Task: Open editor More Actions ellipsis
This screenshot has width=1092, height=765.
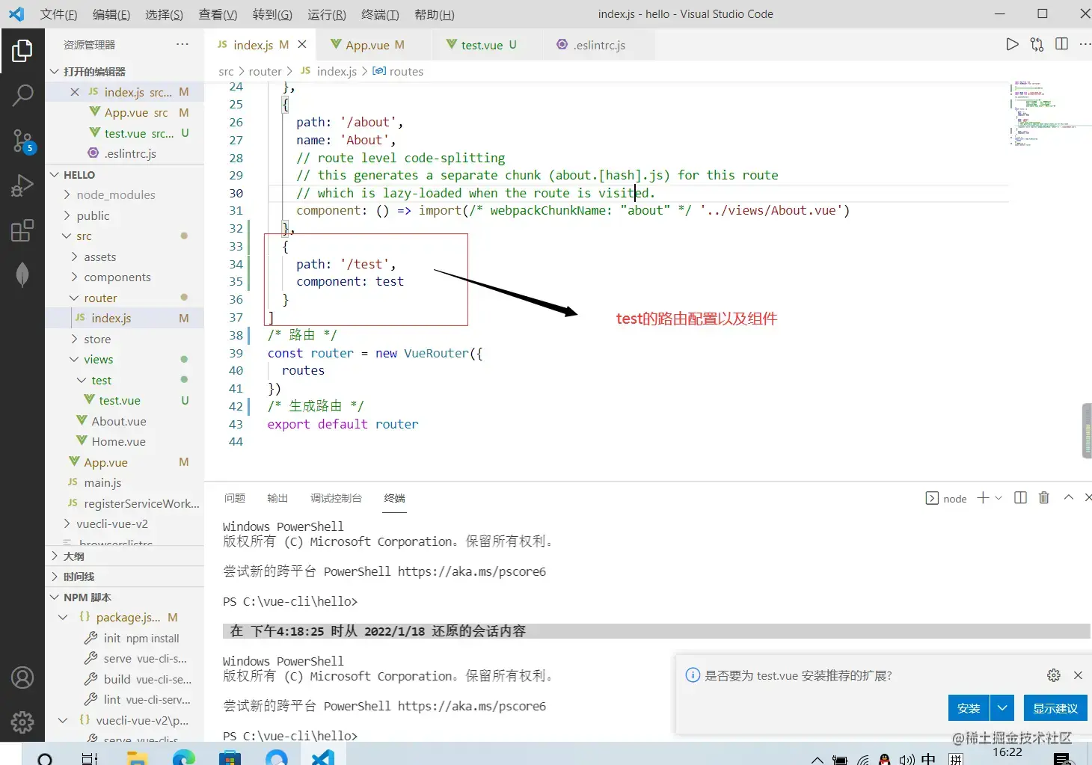Action: click(1085, 44)
